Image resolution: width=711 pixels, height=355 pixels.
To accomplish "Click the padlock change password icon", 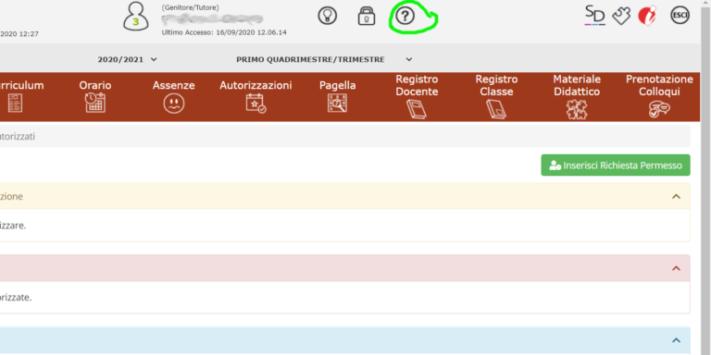I will click(367, 16).
